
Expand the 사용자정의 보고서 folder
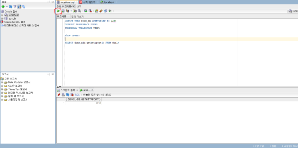tap(2, 100)
